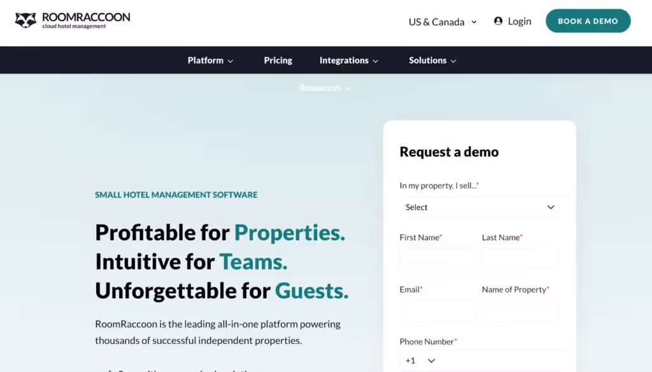Click the Integrations menu chevron icon

click(x=375, y=60)
